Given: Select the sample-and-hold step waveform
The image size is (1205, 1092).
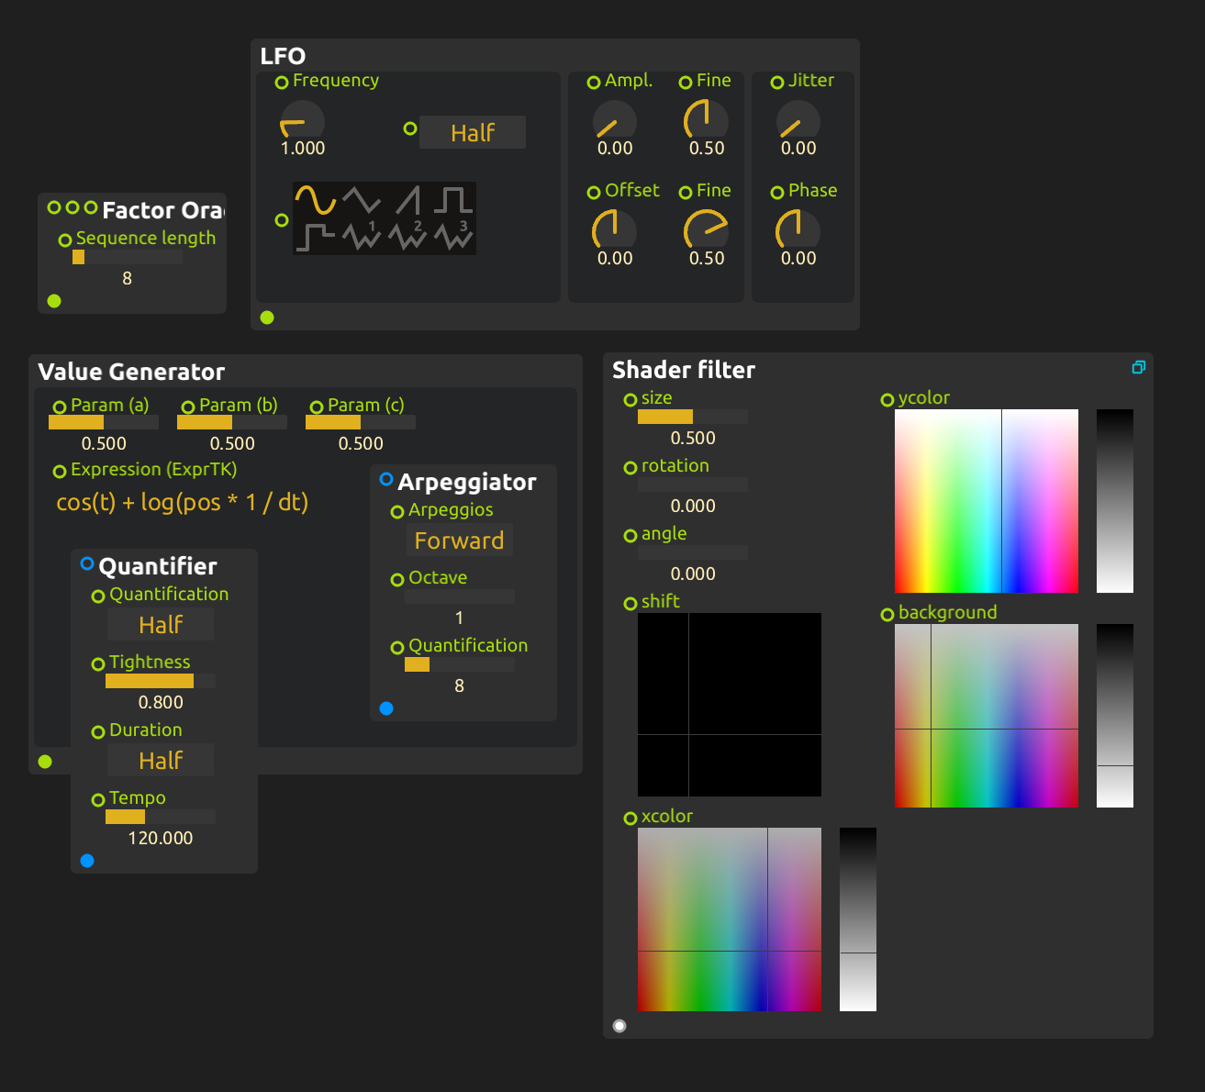Looking at the screenshot, I should 315,237.
